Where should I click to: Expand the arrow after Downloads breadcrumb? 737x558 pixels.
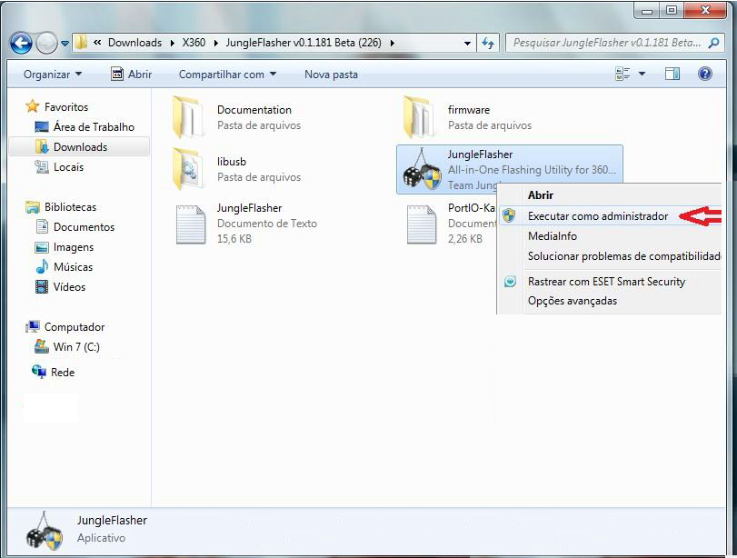[172, 44]
